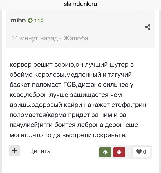
Task: Report comment via Жалоба link
Action: point(76,38)
